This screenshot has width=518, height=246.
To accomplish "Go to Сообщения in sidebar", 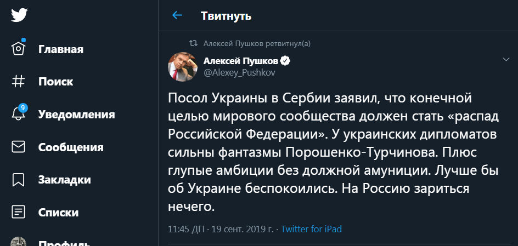I will (x=71, y=147).
